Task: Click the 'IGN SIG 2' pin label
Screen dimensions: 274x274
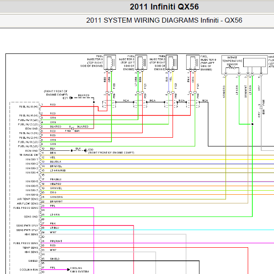Action: 32,164
